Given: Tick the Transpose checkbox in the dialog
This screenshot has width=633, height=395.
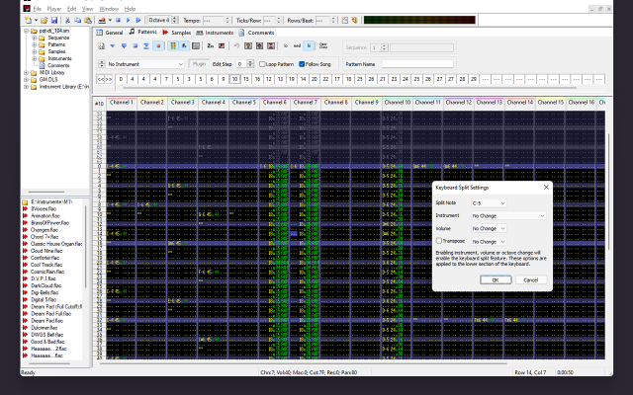Looking at the screenshot, I should (439, 241).
